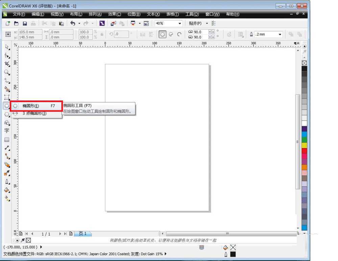Switch shape mode to Pie on property bar
Image resolution: width=338 pixels, height=261 pixels.
coord(171,34)
